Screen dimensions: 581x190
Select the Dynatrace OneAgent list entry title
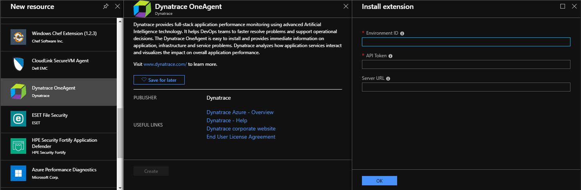click(x=53, y=88)
